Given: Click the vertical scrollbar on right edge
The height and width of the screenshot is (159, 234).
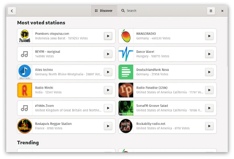Looking at the screenshot, I should click(x=227, y=42).
